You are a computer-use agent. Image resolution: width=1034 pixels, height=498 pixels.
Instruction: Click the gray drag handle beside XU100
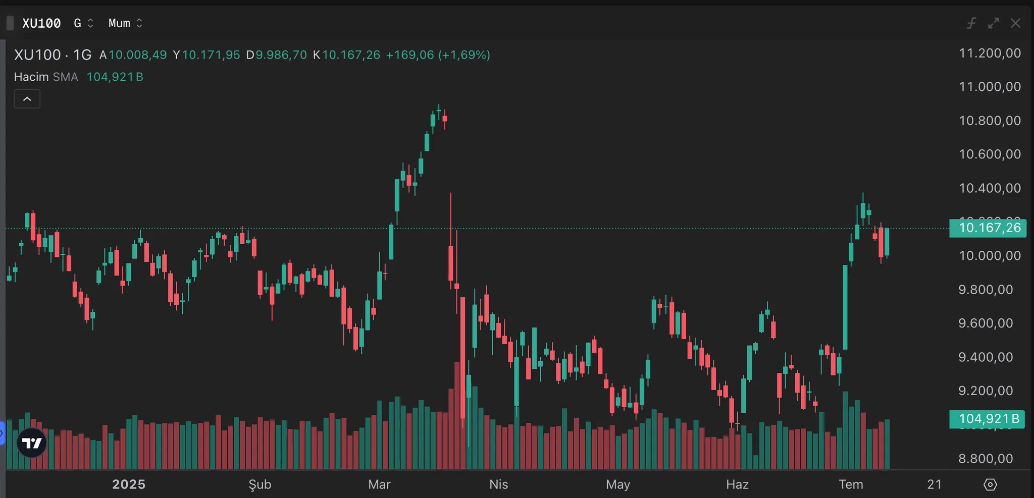pyautogui.click(x=10, y=23)
